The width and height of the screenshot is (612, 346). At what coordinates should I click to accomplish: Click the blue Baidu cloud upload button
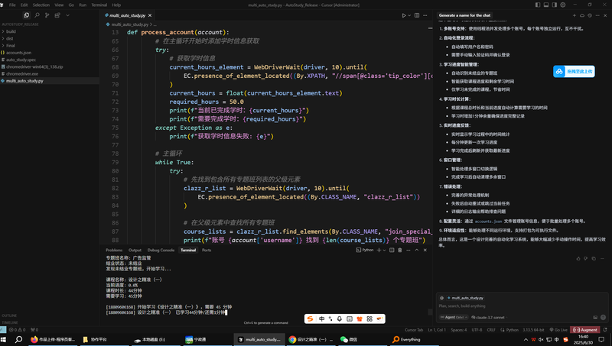(574, 71)
